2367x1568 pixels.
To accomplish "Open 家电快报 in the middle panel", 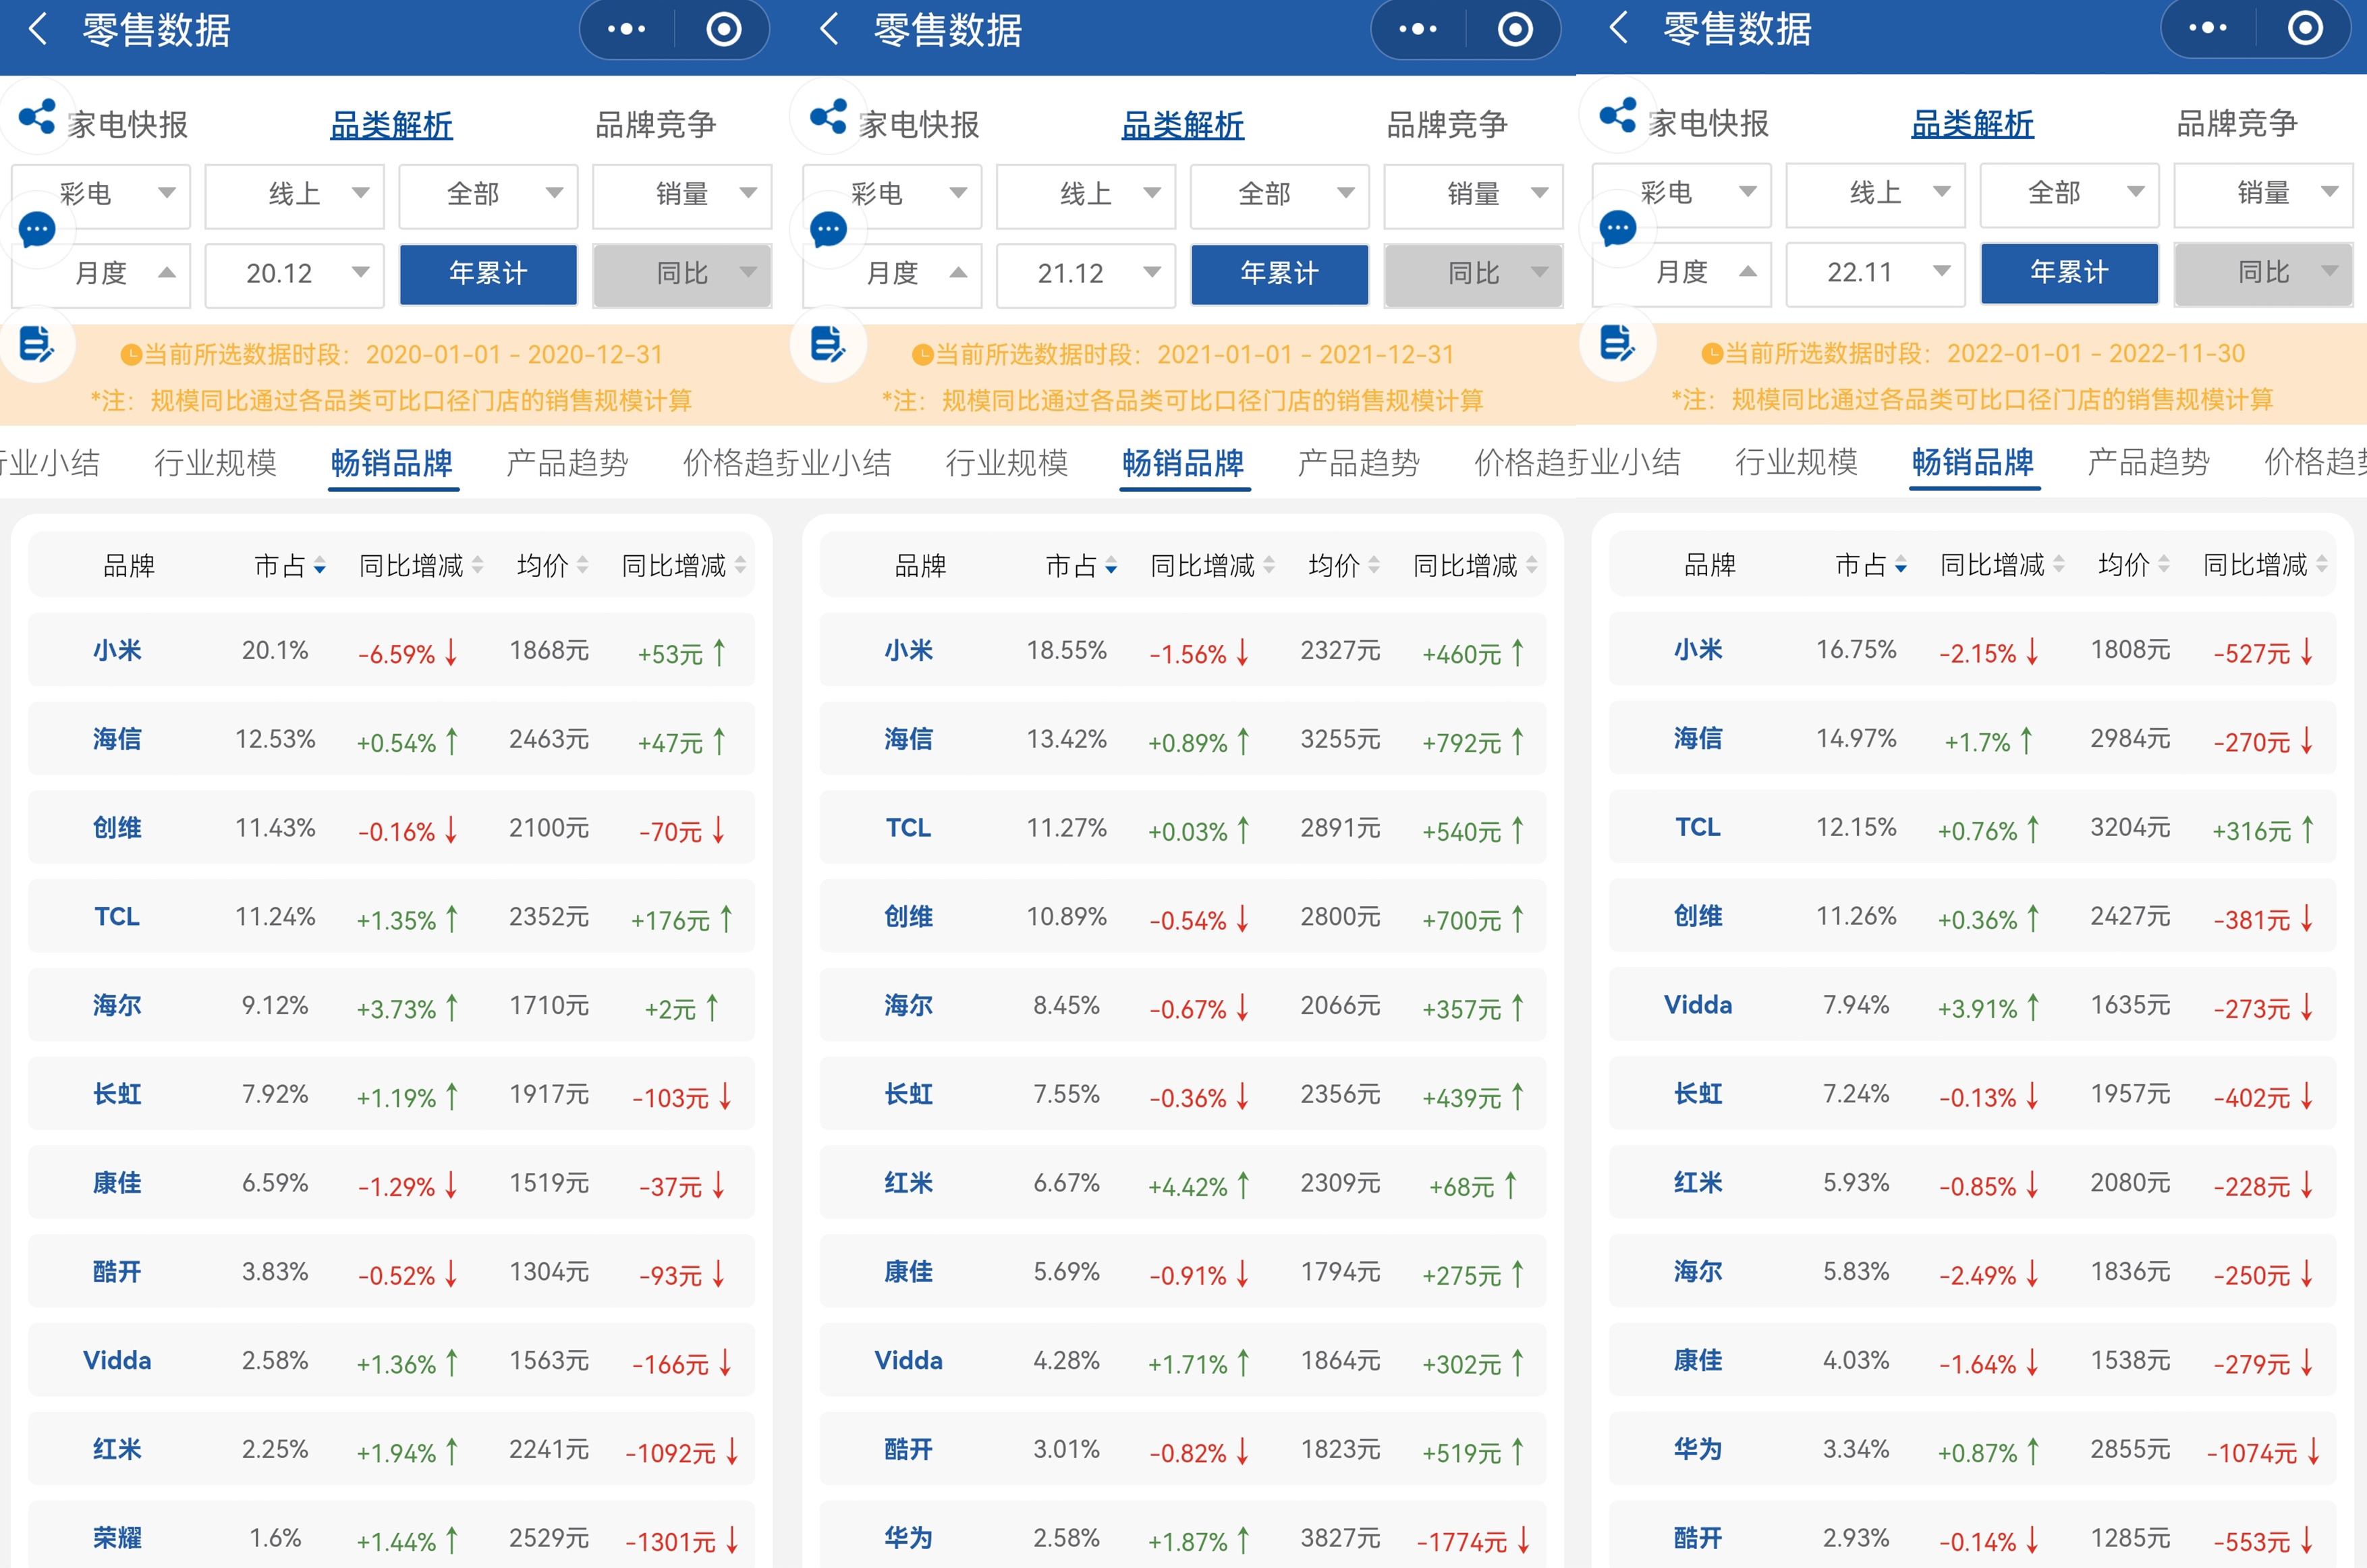I will click(x=918, y=124).
